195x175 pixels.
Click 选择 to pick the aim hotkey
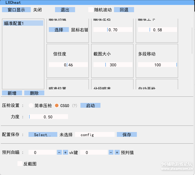[59, 30]
